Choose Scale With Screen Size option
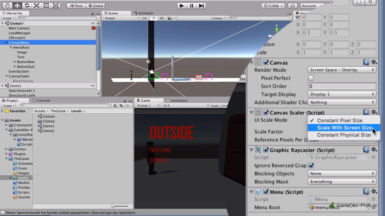385x216 pixels. [344, 127]
